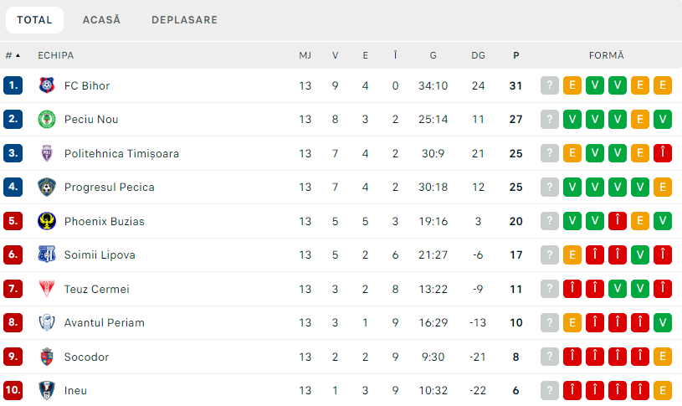Click FC Bihor's unknown next-match badge
The width and height of the screenshot is (682, 406).
click(550, 85)
